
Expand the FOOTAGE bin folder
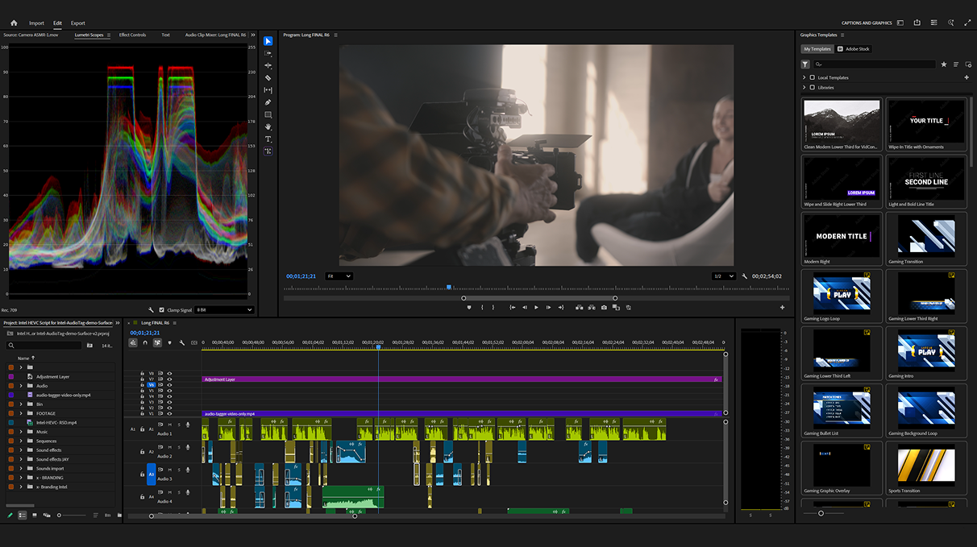(x=21, y=413)
